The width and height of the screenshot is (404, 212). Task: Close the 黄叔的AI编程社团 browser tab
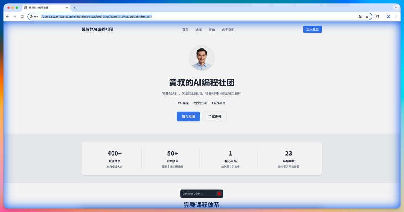67,8
